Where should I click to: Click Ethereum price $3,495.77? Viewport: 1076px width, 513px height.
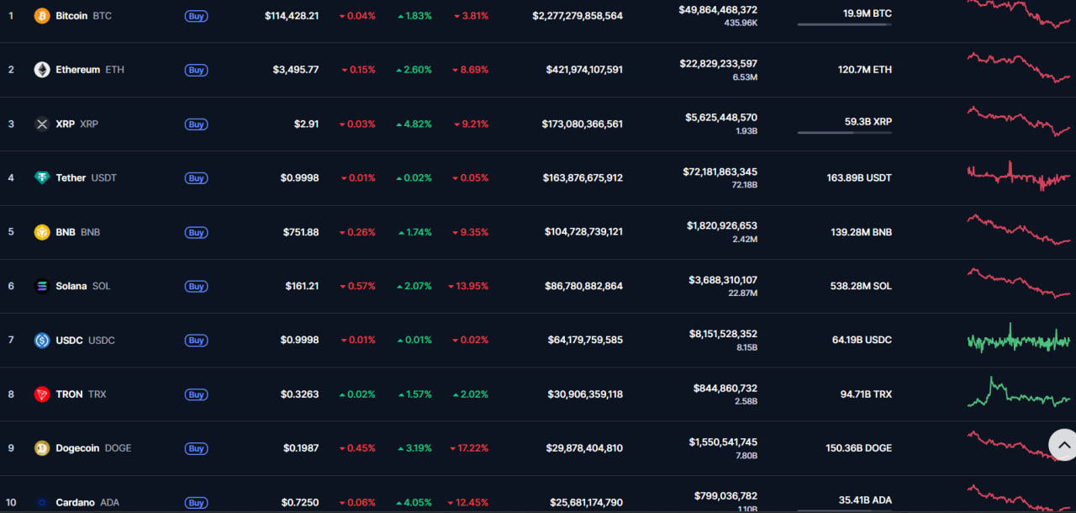pos(296,70)
